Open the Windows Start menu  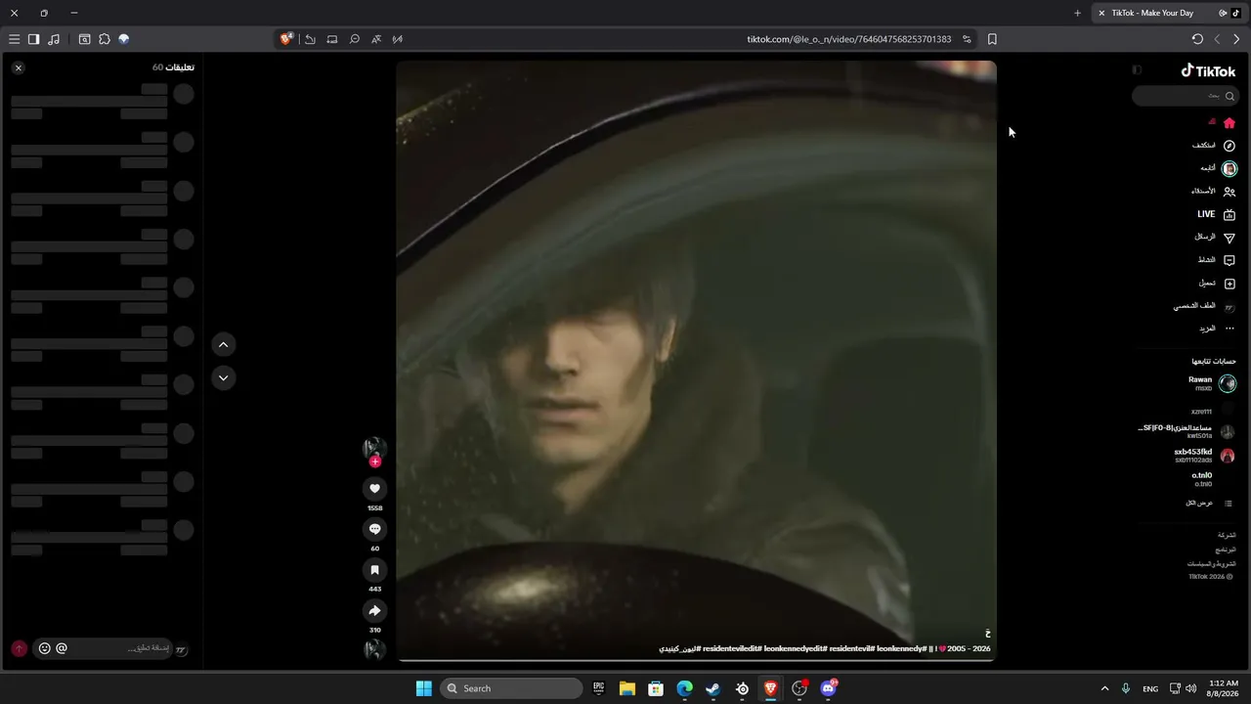(423, 688)
